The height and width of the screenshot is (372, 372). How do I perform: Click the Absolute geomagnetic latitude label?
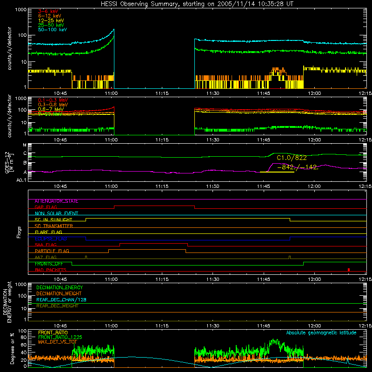(x=321, y=332)
